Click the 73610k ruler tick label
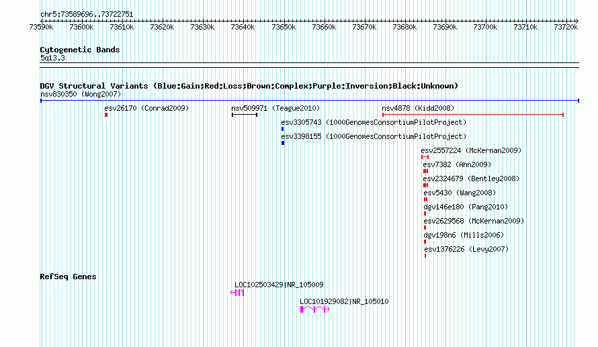Image resolution: width=598 pixels, height=347 pixels. point(122,27)
